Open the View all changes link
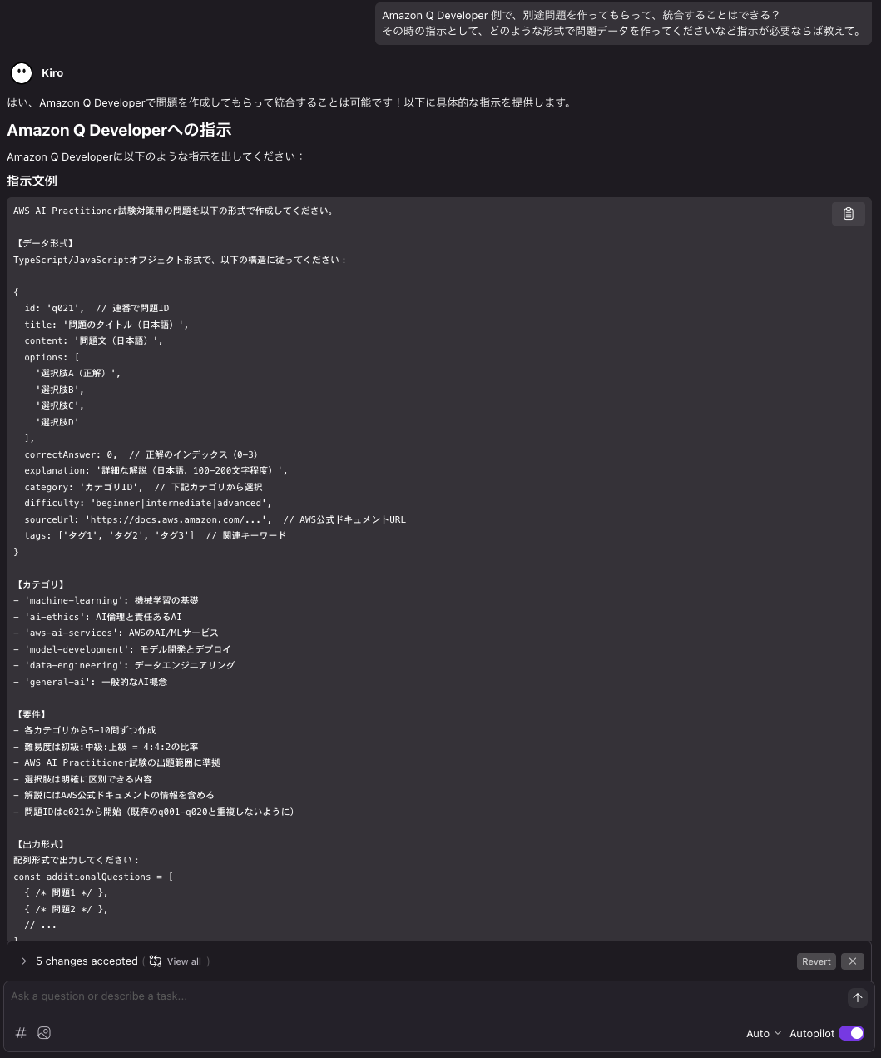Viewport: 881px width, 1058px height. pyautogui.click(x=184, y=961)
